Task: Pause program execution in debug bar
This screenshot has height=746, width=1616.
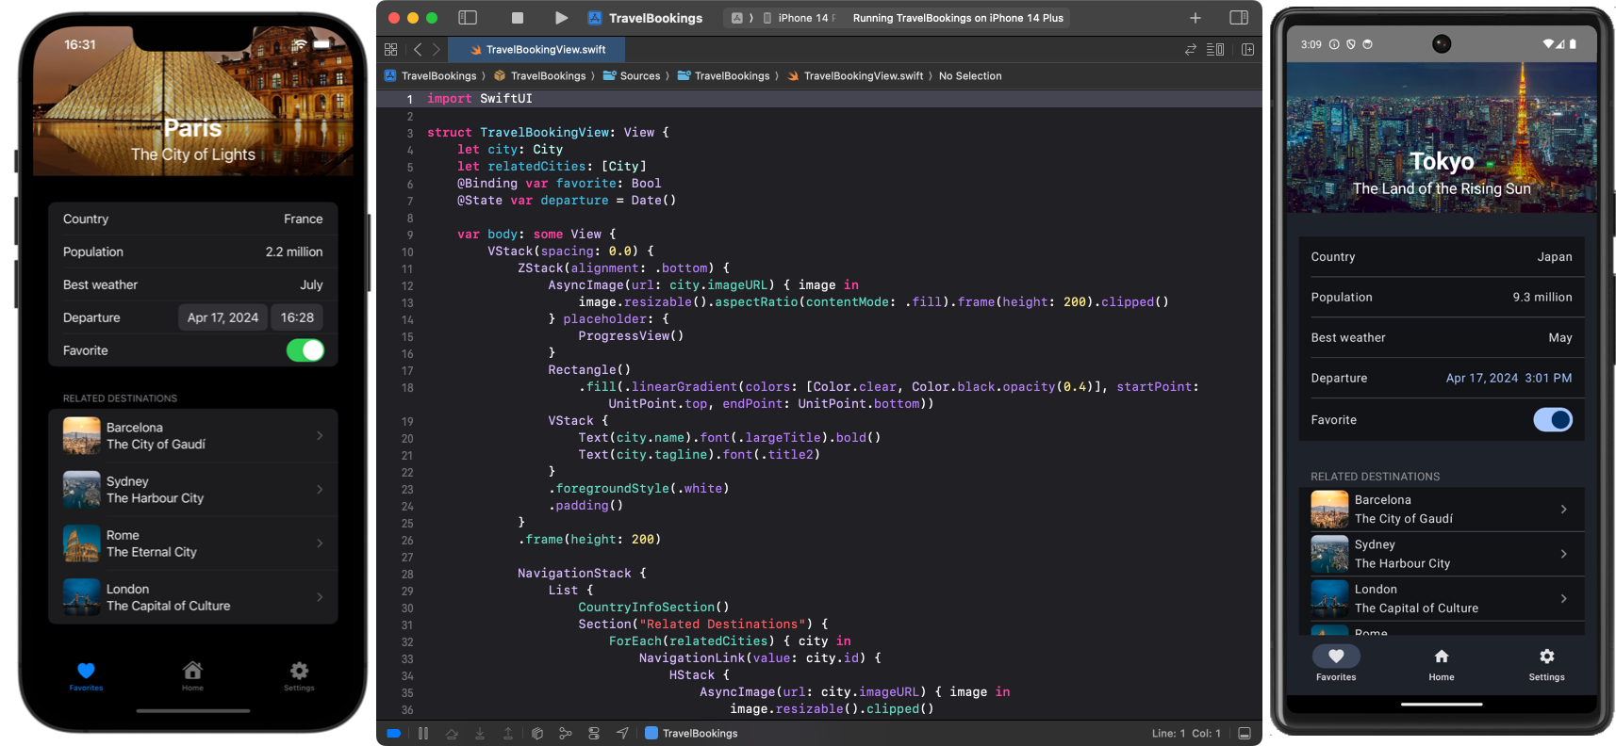Action: (x=423, y=733)
